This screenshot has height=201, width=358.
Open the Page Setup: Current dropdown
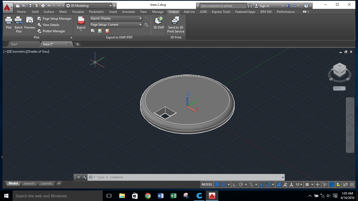pos(116,25)
